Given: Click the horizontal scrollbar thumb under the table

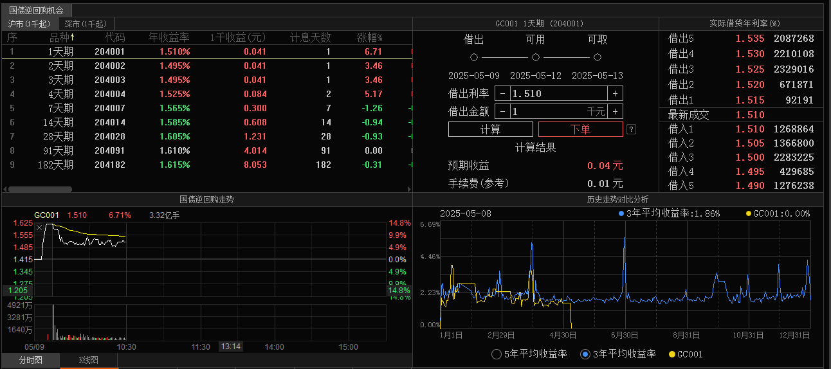Looking at the screenshot, I should (x=40, y=189).
